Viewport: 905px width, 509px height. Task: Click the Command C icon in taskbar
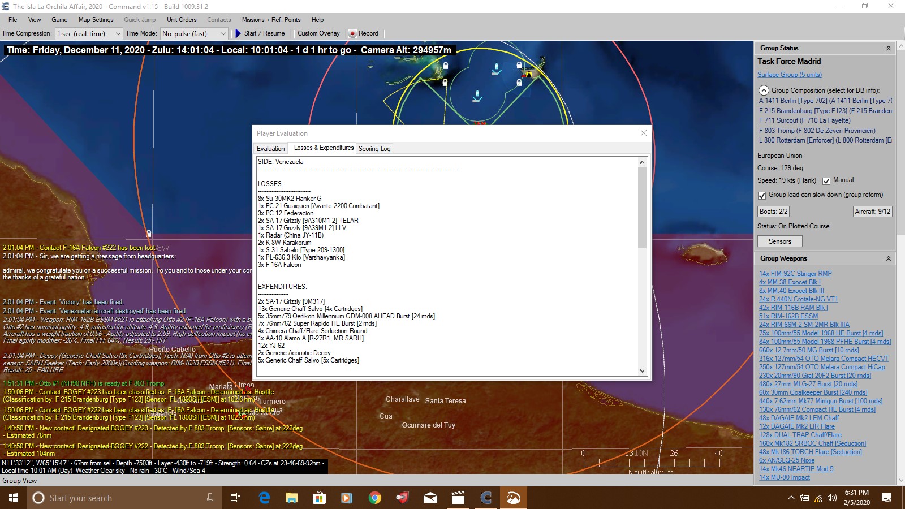(x=485, y=498)
